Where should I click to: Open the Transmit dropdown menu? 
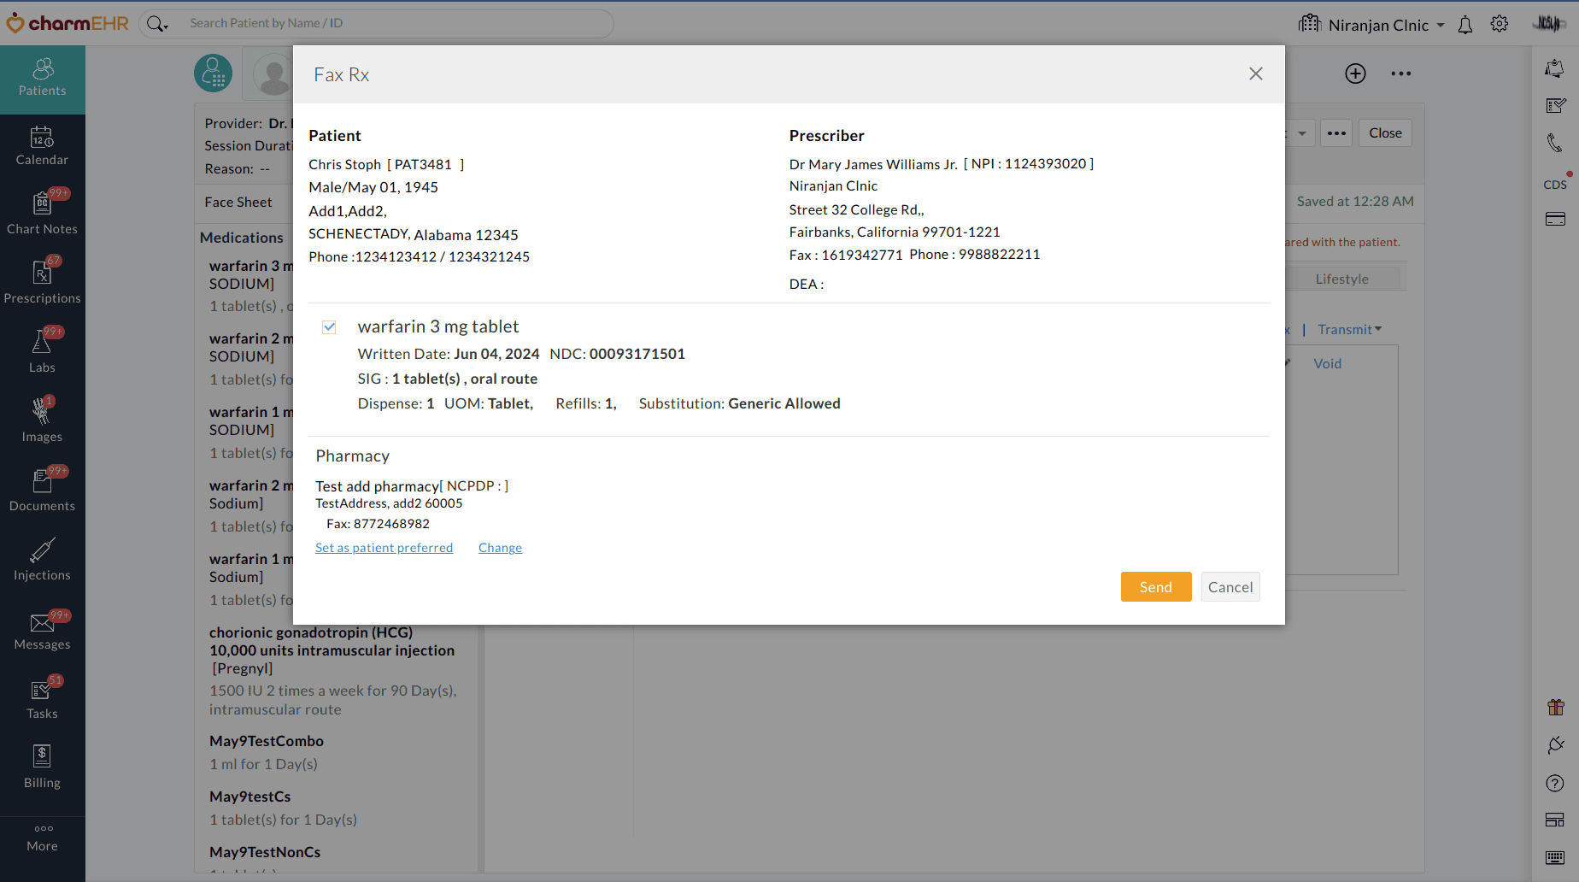click(1349, 330)
